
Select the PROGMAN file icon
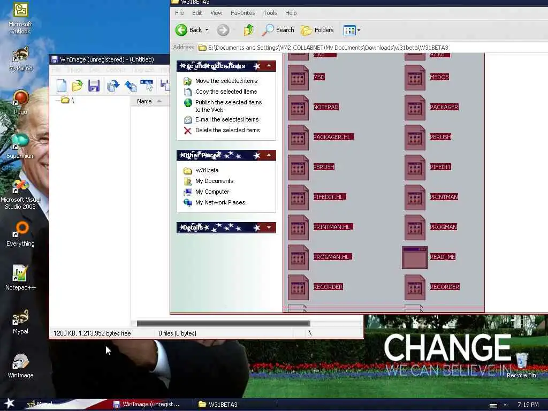415,228
